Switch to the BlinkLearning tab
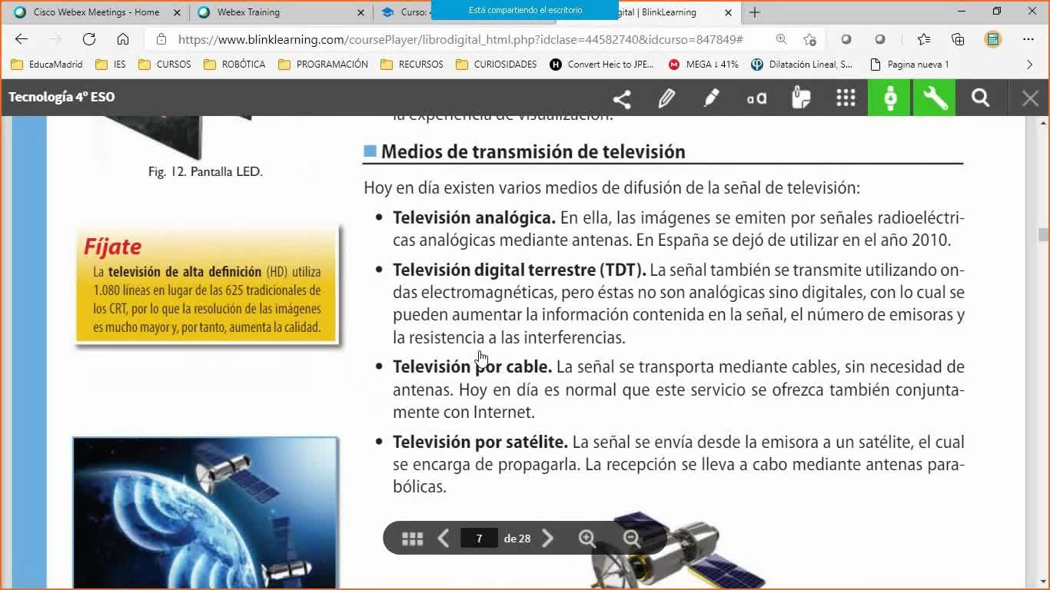The width and height of the screenshot is (1050, 590). click(x=650, y=12)
